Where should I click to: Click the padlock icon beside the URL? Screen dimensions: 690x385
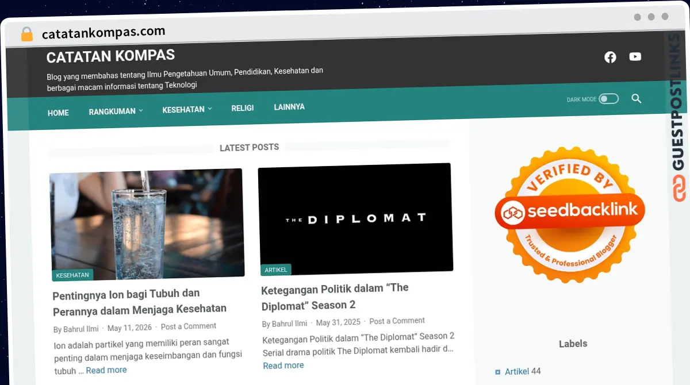click(x=26, y=34)
